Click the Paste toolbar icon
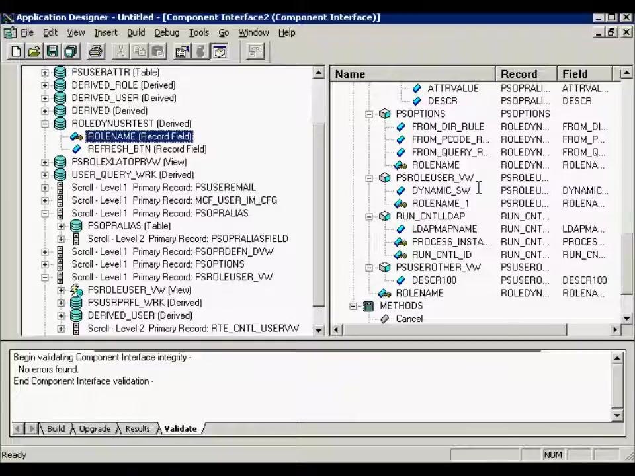This screenshot has height=476, width=635. pyautogui.click(x=157, y=52)
